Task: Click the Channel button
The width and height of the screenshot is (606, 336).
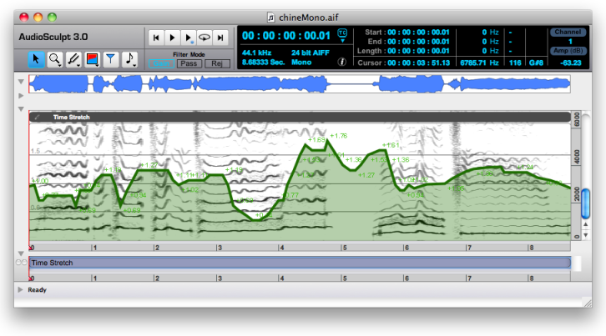Action: tap(568, 32)
